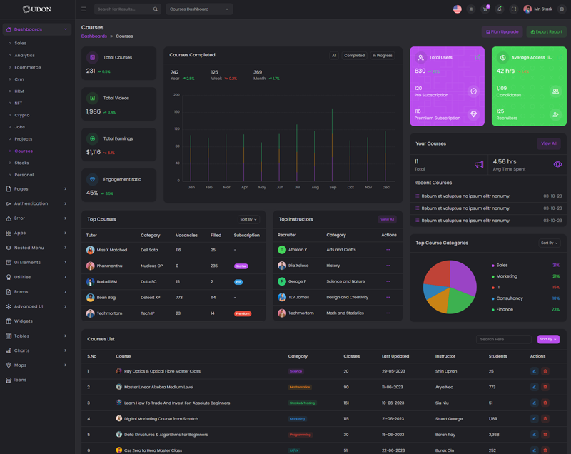The image size is (571, 454).
Task: Open Widgets from the sidebar
Action: point(23,321)
